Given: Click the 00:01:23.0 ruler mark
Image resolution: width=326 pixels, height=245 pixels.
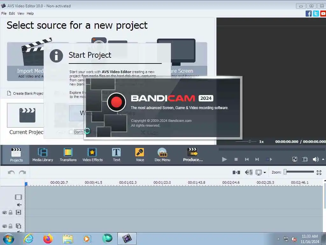Looking at the screenshot, I should [162, 182].
